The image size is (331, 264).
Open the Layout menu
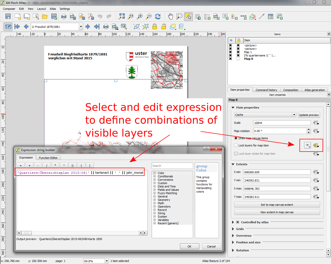coord(41,9)
